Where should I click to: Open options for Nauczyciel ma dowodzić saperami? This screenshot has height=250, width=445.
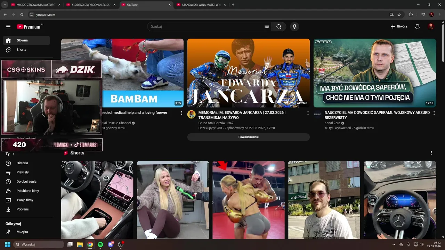click(434, 113)
